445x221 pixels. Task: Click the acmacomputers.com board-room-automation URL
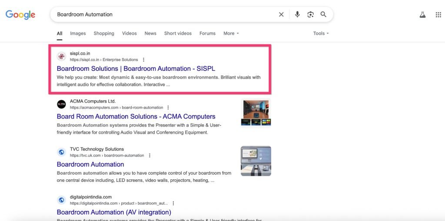coord(116,108)
